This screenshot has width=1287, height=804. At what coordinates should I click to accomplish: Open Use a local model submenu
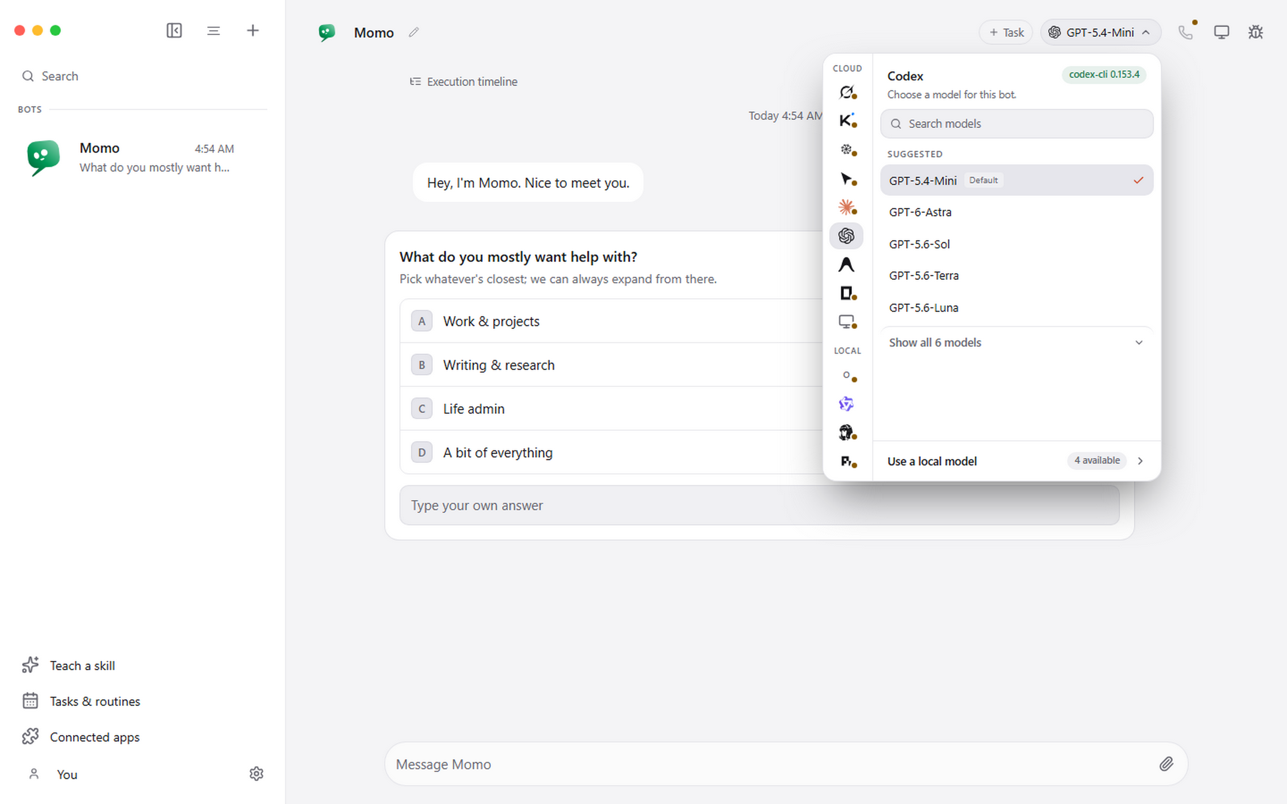tap(1016, 461)
